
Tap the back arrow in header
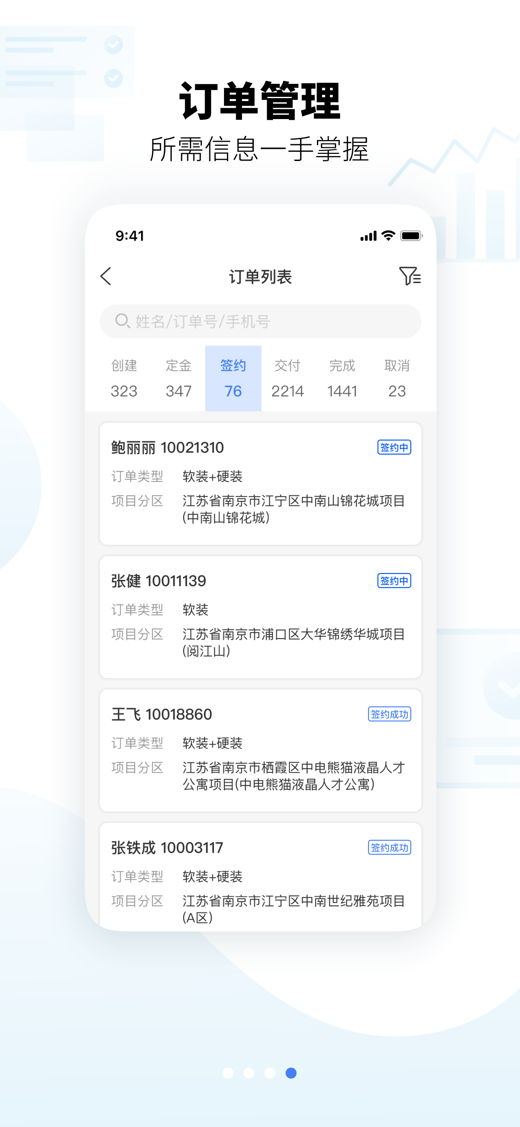coord(106,276)
